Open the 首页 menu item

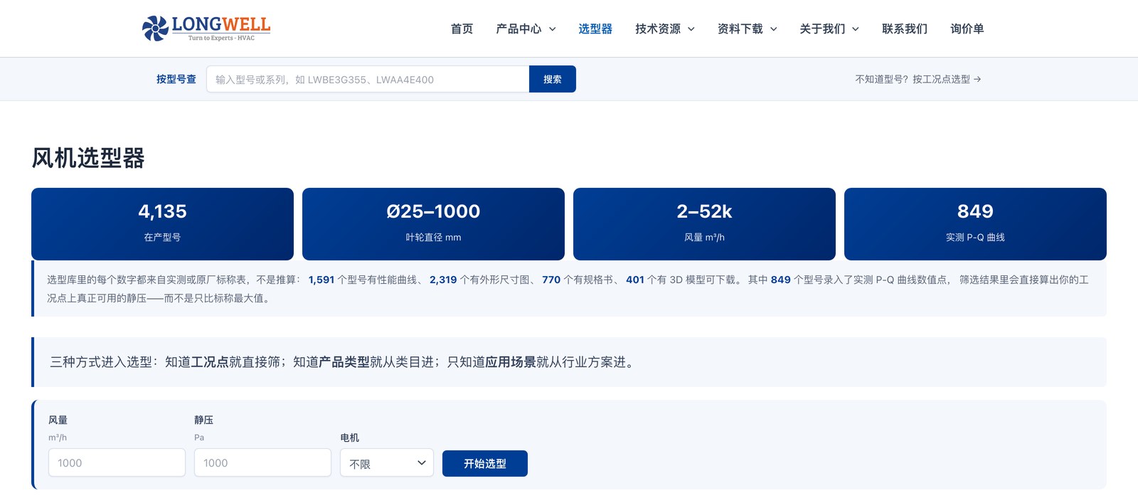462,28
